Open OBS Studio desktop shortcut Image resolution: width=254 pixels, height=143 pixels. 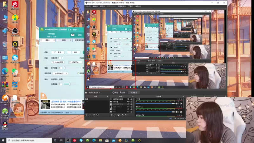pos(15,32)
